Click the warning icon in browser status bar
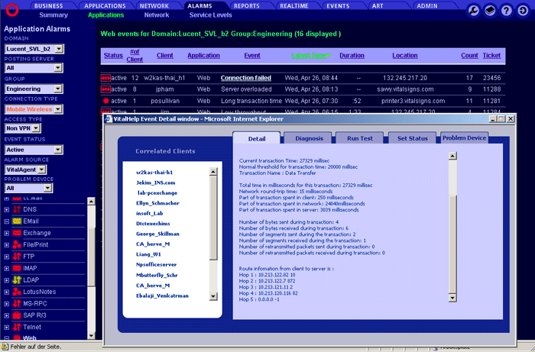This screenshot has height=352, width=535. [x=5, y=347]
